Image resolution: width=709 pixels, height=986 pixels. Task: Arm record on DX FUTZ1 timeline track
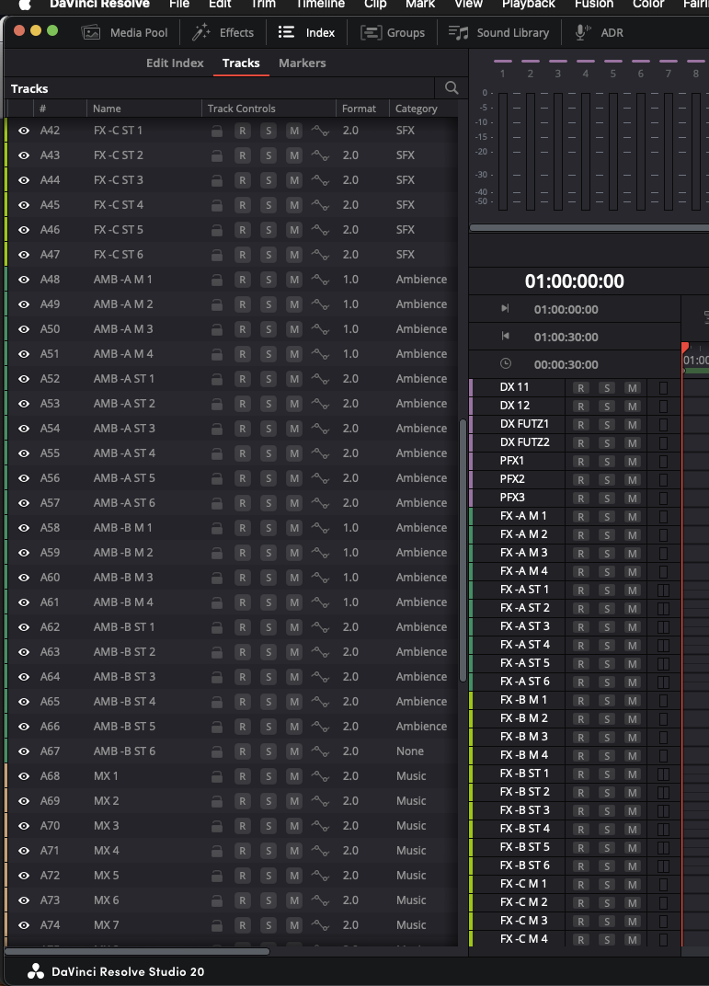pos(581,425)
